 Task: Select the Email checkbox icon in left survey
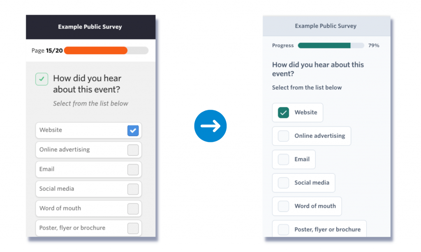click(133, 169)
